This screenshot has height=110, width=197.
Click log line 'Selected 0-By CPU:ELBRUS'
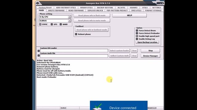click(49, 62)
